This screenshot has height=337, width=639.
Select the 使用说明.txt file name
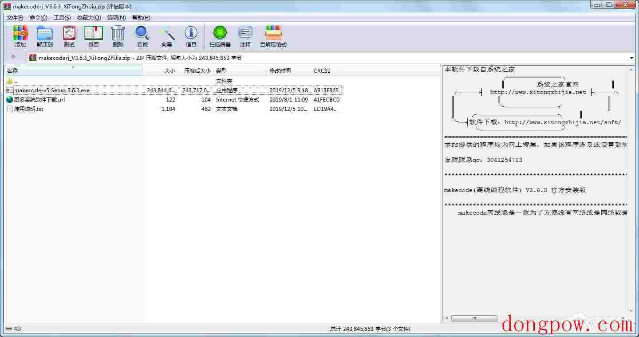click(x=29, y=109)
